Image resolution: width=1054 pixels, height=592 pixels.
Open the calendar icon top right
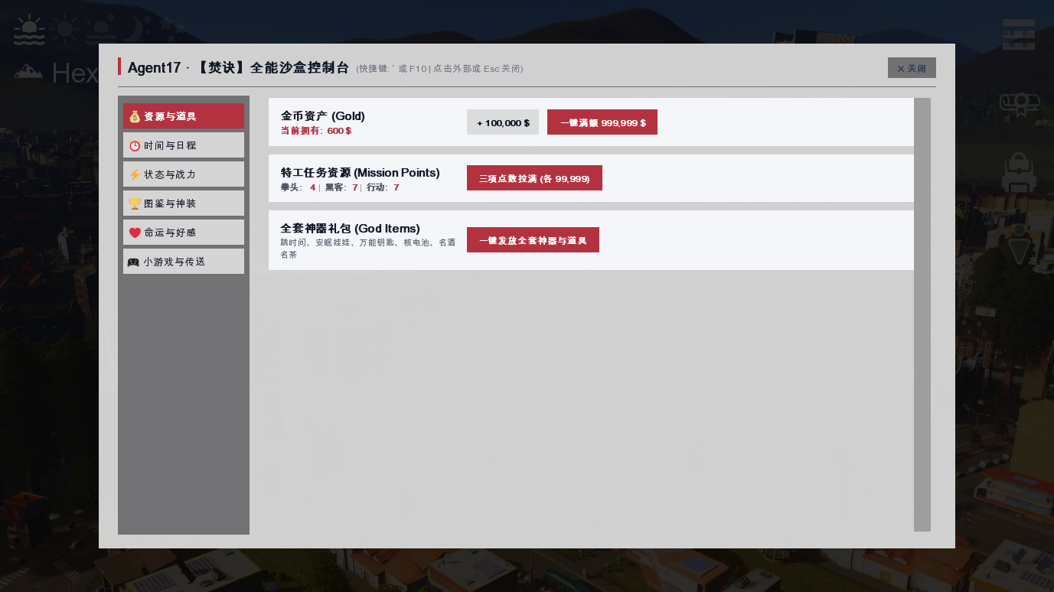point(1019,34)
